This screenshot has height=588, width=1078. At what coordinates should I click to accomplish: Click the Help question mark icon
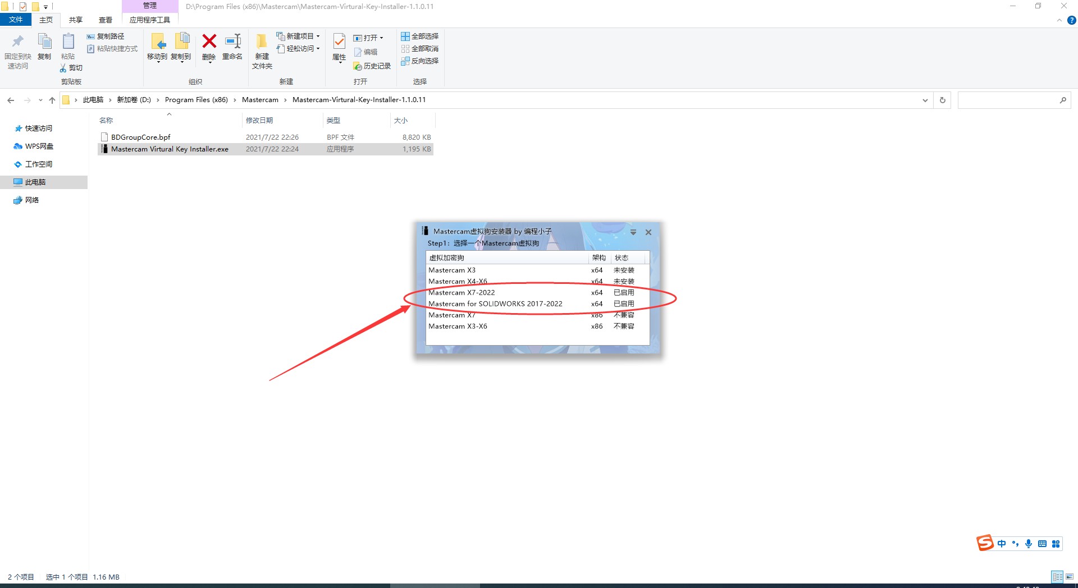click(1072, 20)
